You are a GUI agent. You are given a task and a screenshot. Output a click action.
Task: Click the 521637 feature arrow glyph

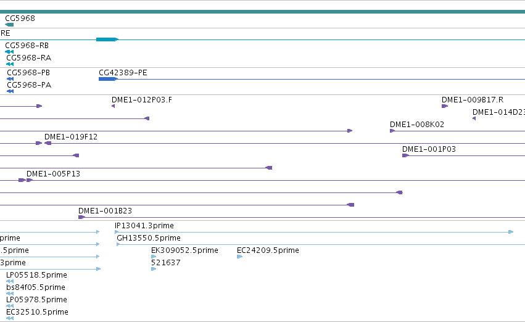coord(154,269)
